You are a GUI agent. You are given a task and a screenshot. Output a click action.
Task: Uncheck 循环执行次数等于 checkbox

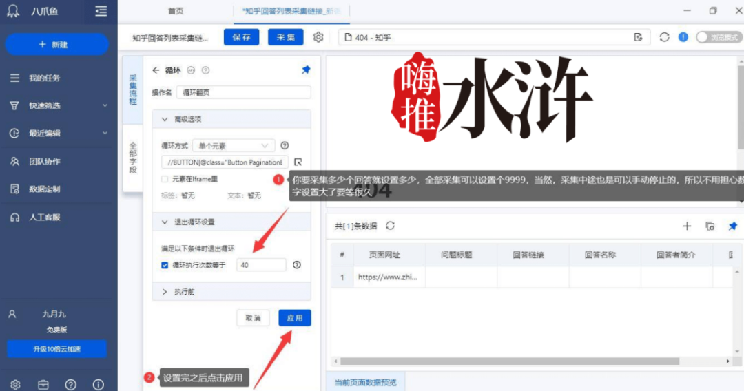point(165,266)
